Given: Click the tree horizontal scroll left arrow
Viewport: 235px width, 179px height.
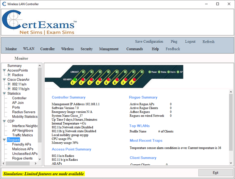Looking at the screenshot, I should (4, 163).
